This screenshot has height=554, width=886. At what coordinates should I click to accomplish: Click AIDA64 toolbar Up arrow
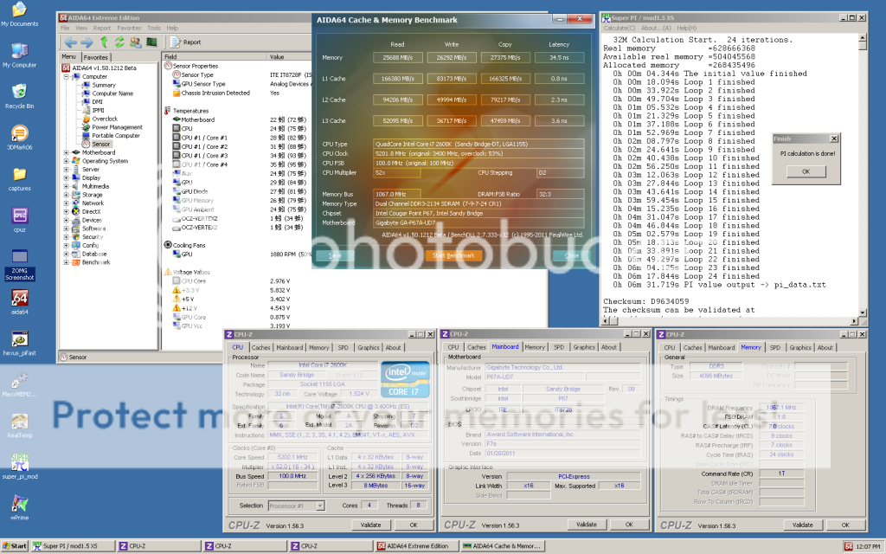(104, 42)
